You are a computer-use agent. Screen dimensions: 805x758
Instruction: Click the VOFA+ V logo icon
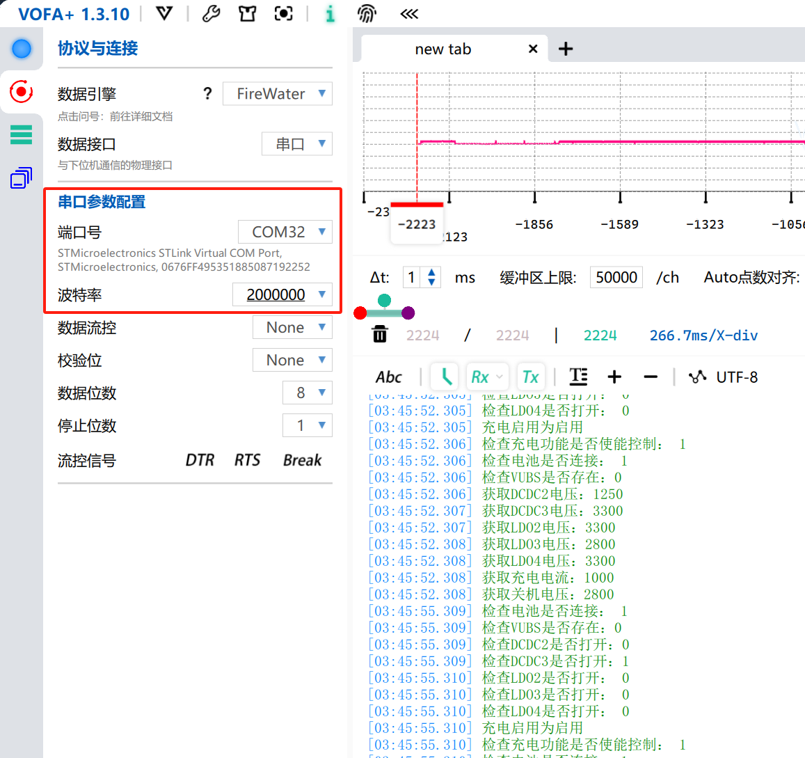pyautogui.click(x=164, y=13)
